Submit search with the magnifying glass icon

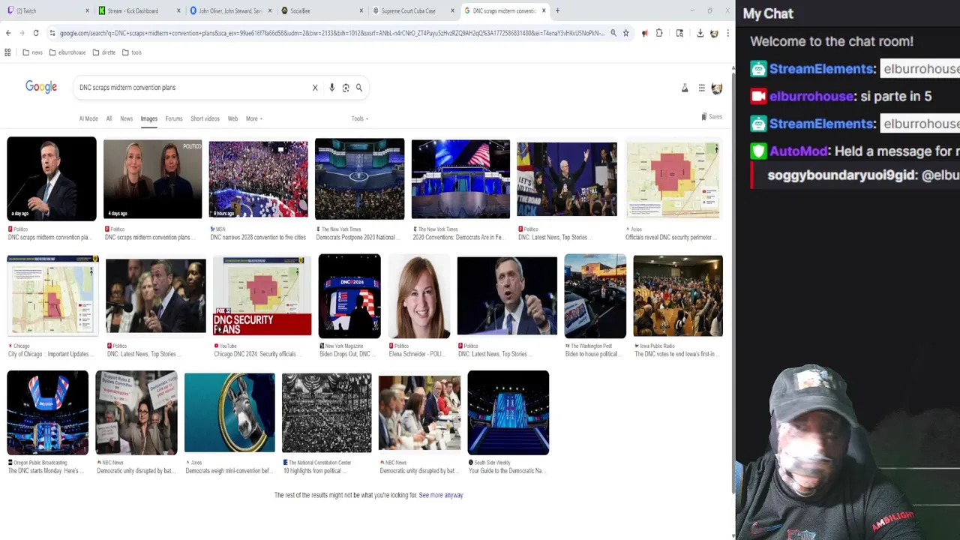(359, 88)
